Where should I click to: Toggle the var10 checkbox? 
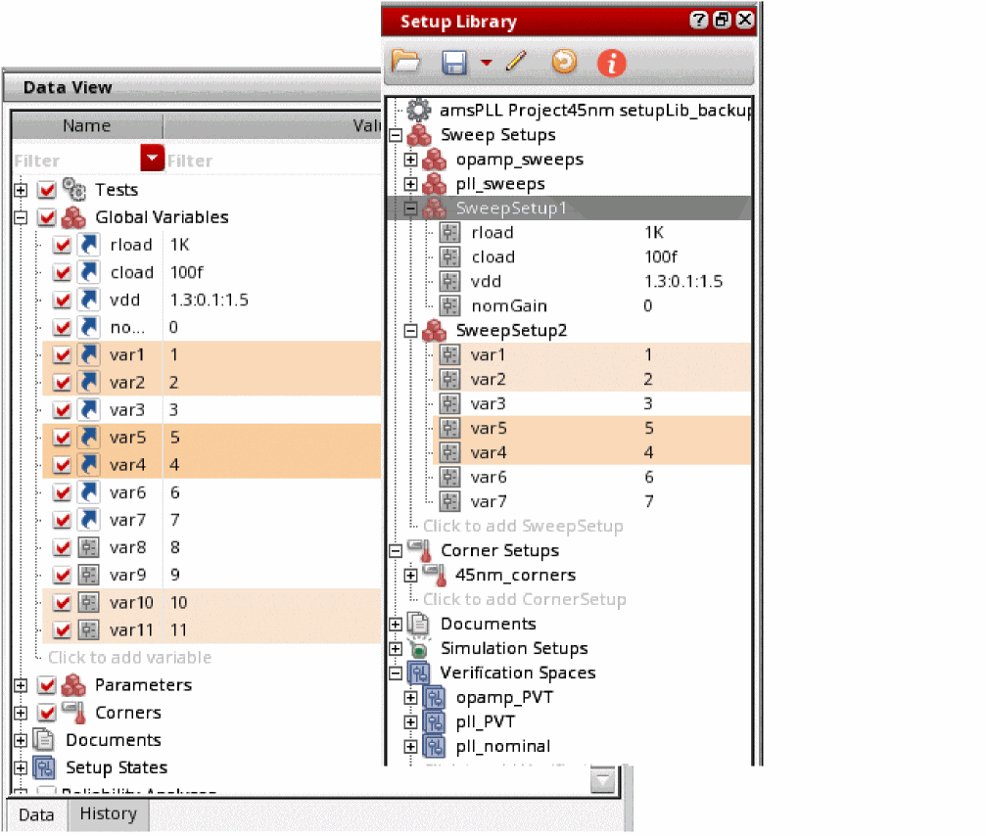tap(62, 602)
